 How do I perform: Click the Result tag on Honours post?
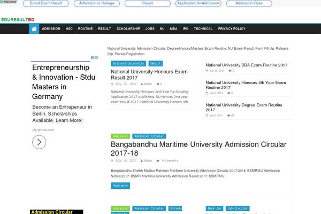tap(156, 64)
